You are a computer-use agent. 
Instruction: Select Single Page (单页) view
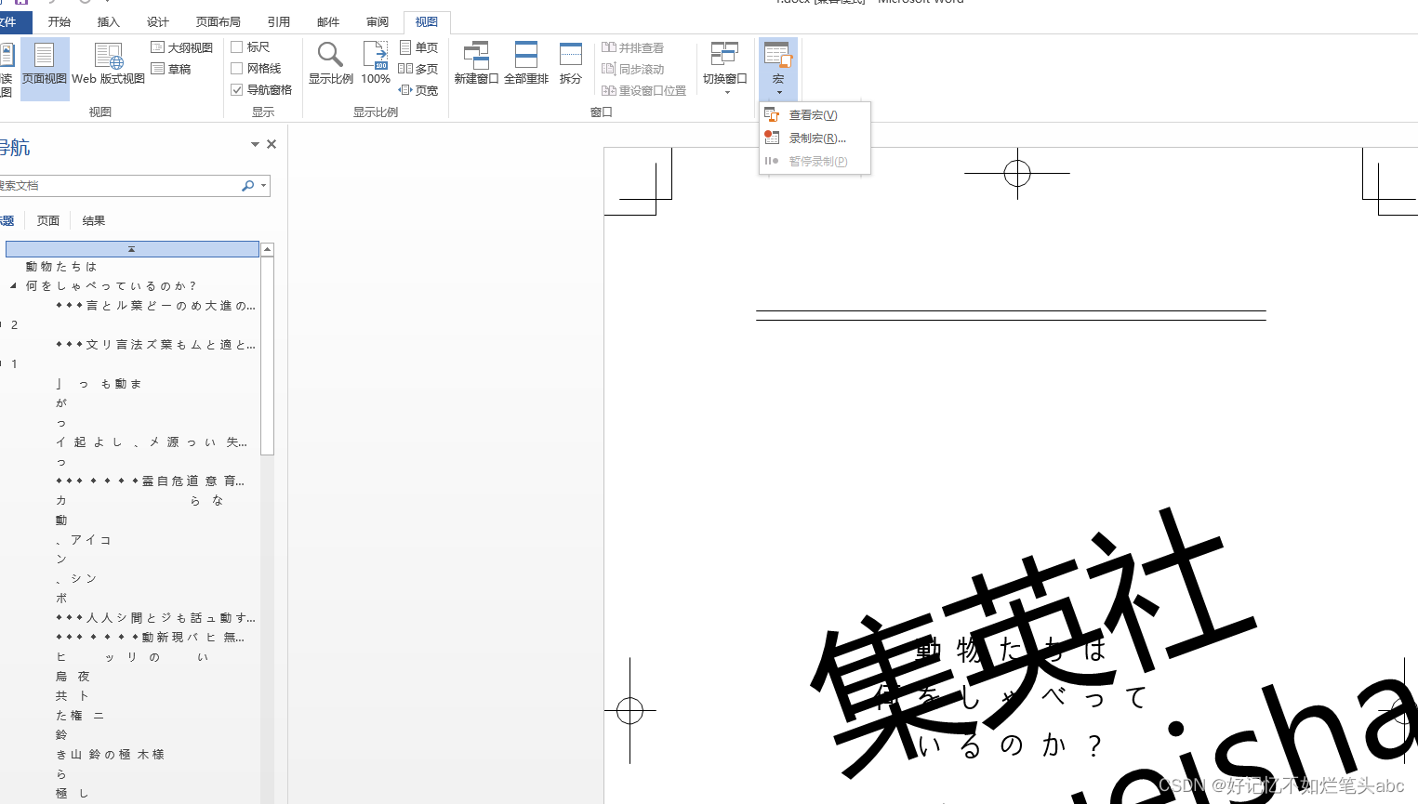pos(418,47)
